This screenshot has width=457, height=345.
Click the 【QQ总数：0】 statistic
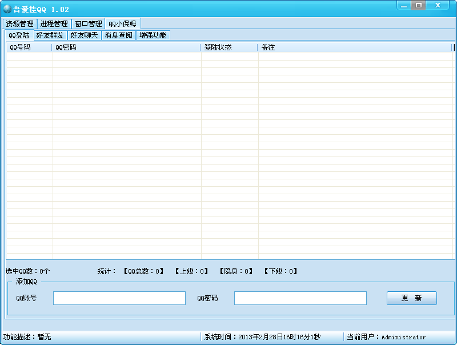click(143, 271)
